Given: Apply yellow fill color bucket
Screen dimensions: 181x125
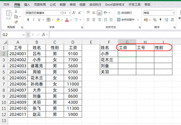Looking at the screenshot, I should (x=58, y=20).
